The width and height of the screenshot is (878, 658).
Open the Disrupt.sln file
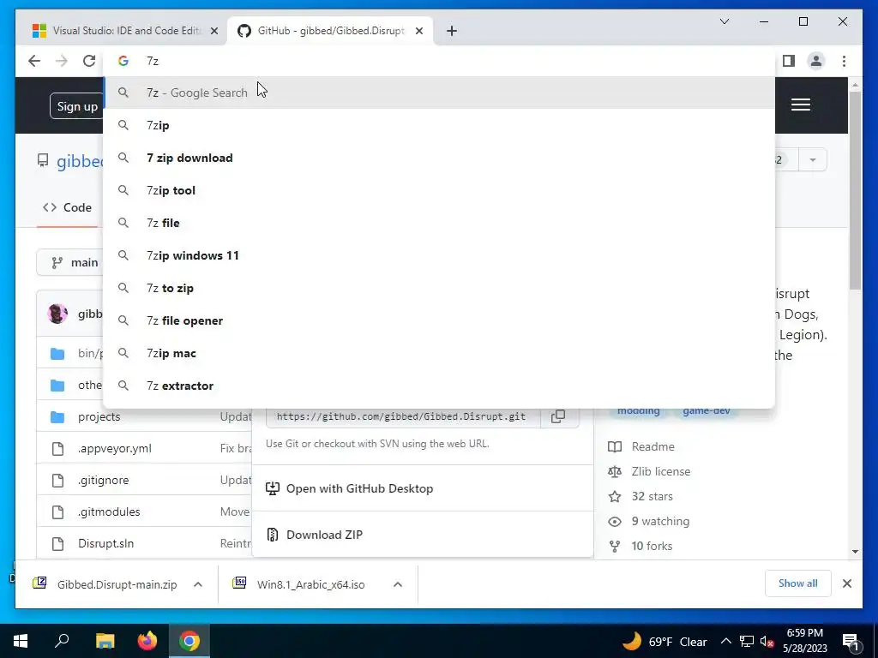[105, 543]
